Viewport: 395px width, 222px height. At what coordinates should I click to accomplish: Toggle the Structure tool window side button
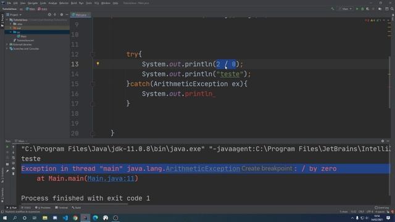click(x=2, y=175)
